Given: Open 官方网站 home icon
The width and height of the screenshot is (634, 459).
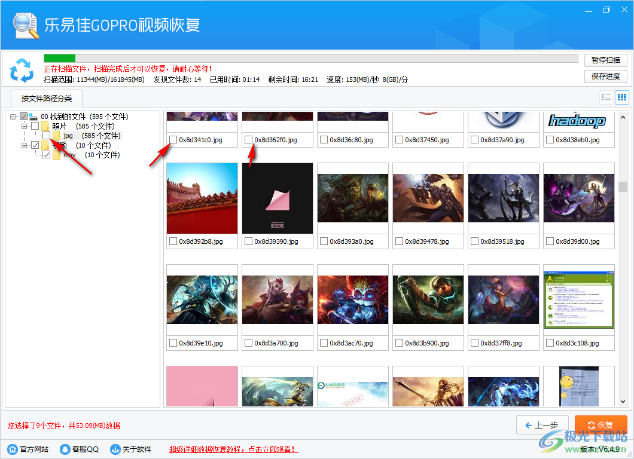Looking at the screenshot, I should pyautogui.click(x=13, y=449).
